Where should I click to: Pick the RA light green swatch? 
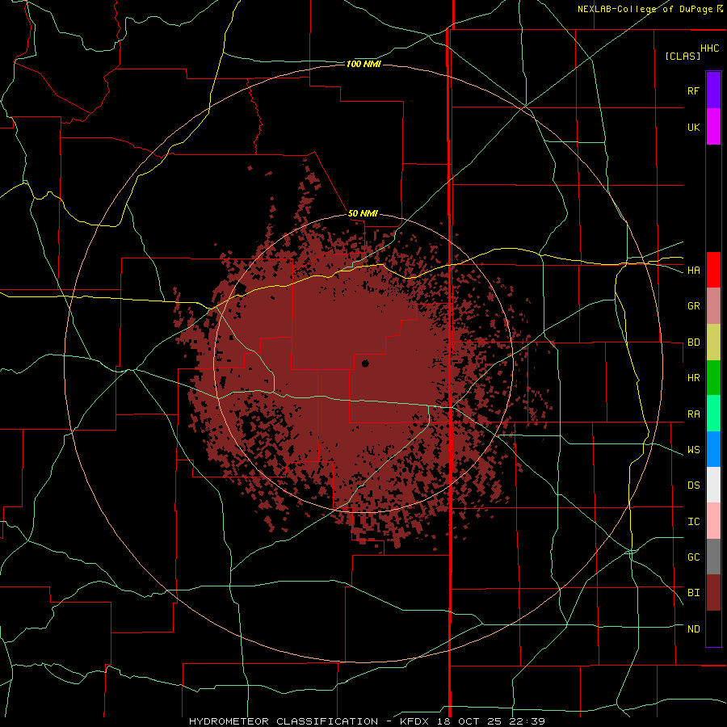click(713, 414)
